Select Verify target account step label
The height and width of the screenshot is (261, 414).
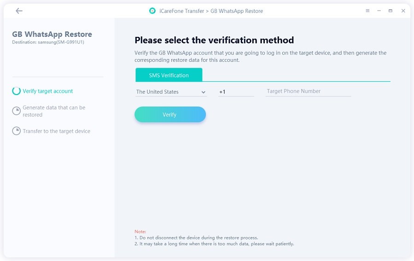48,91
